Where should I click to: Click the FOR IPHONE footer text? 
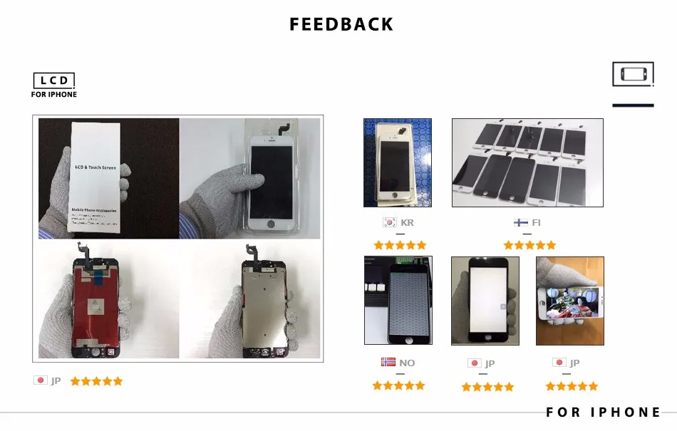click(603, 412)
